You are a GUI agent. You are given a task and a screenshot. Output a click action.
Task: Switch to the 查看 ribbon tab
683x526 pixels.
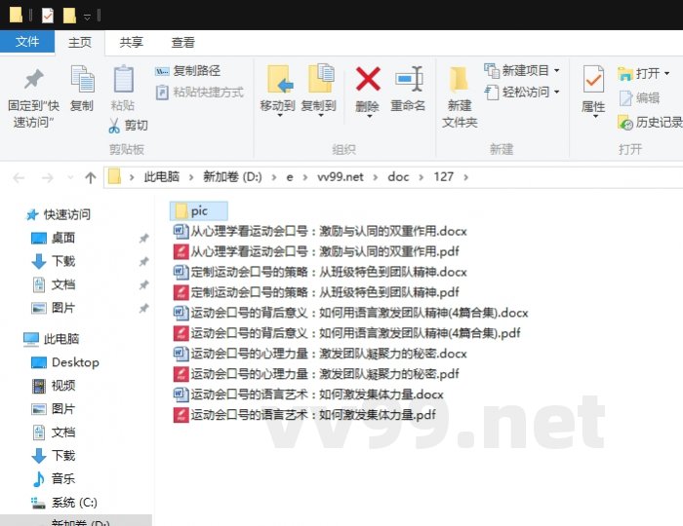183,43
